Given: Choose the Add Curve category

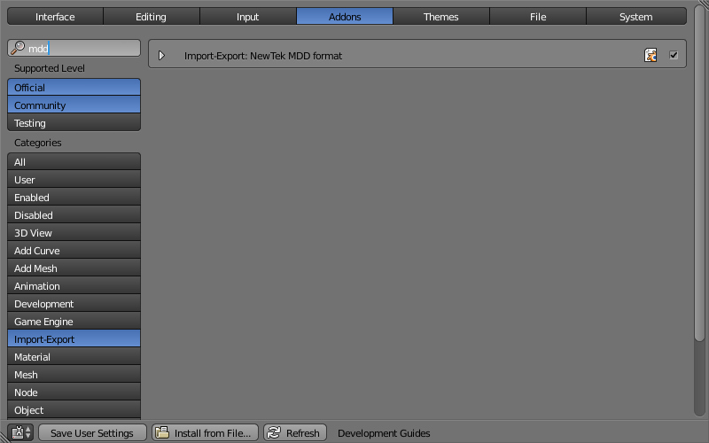Looking at the screenshot, I should pos(74,250).
